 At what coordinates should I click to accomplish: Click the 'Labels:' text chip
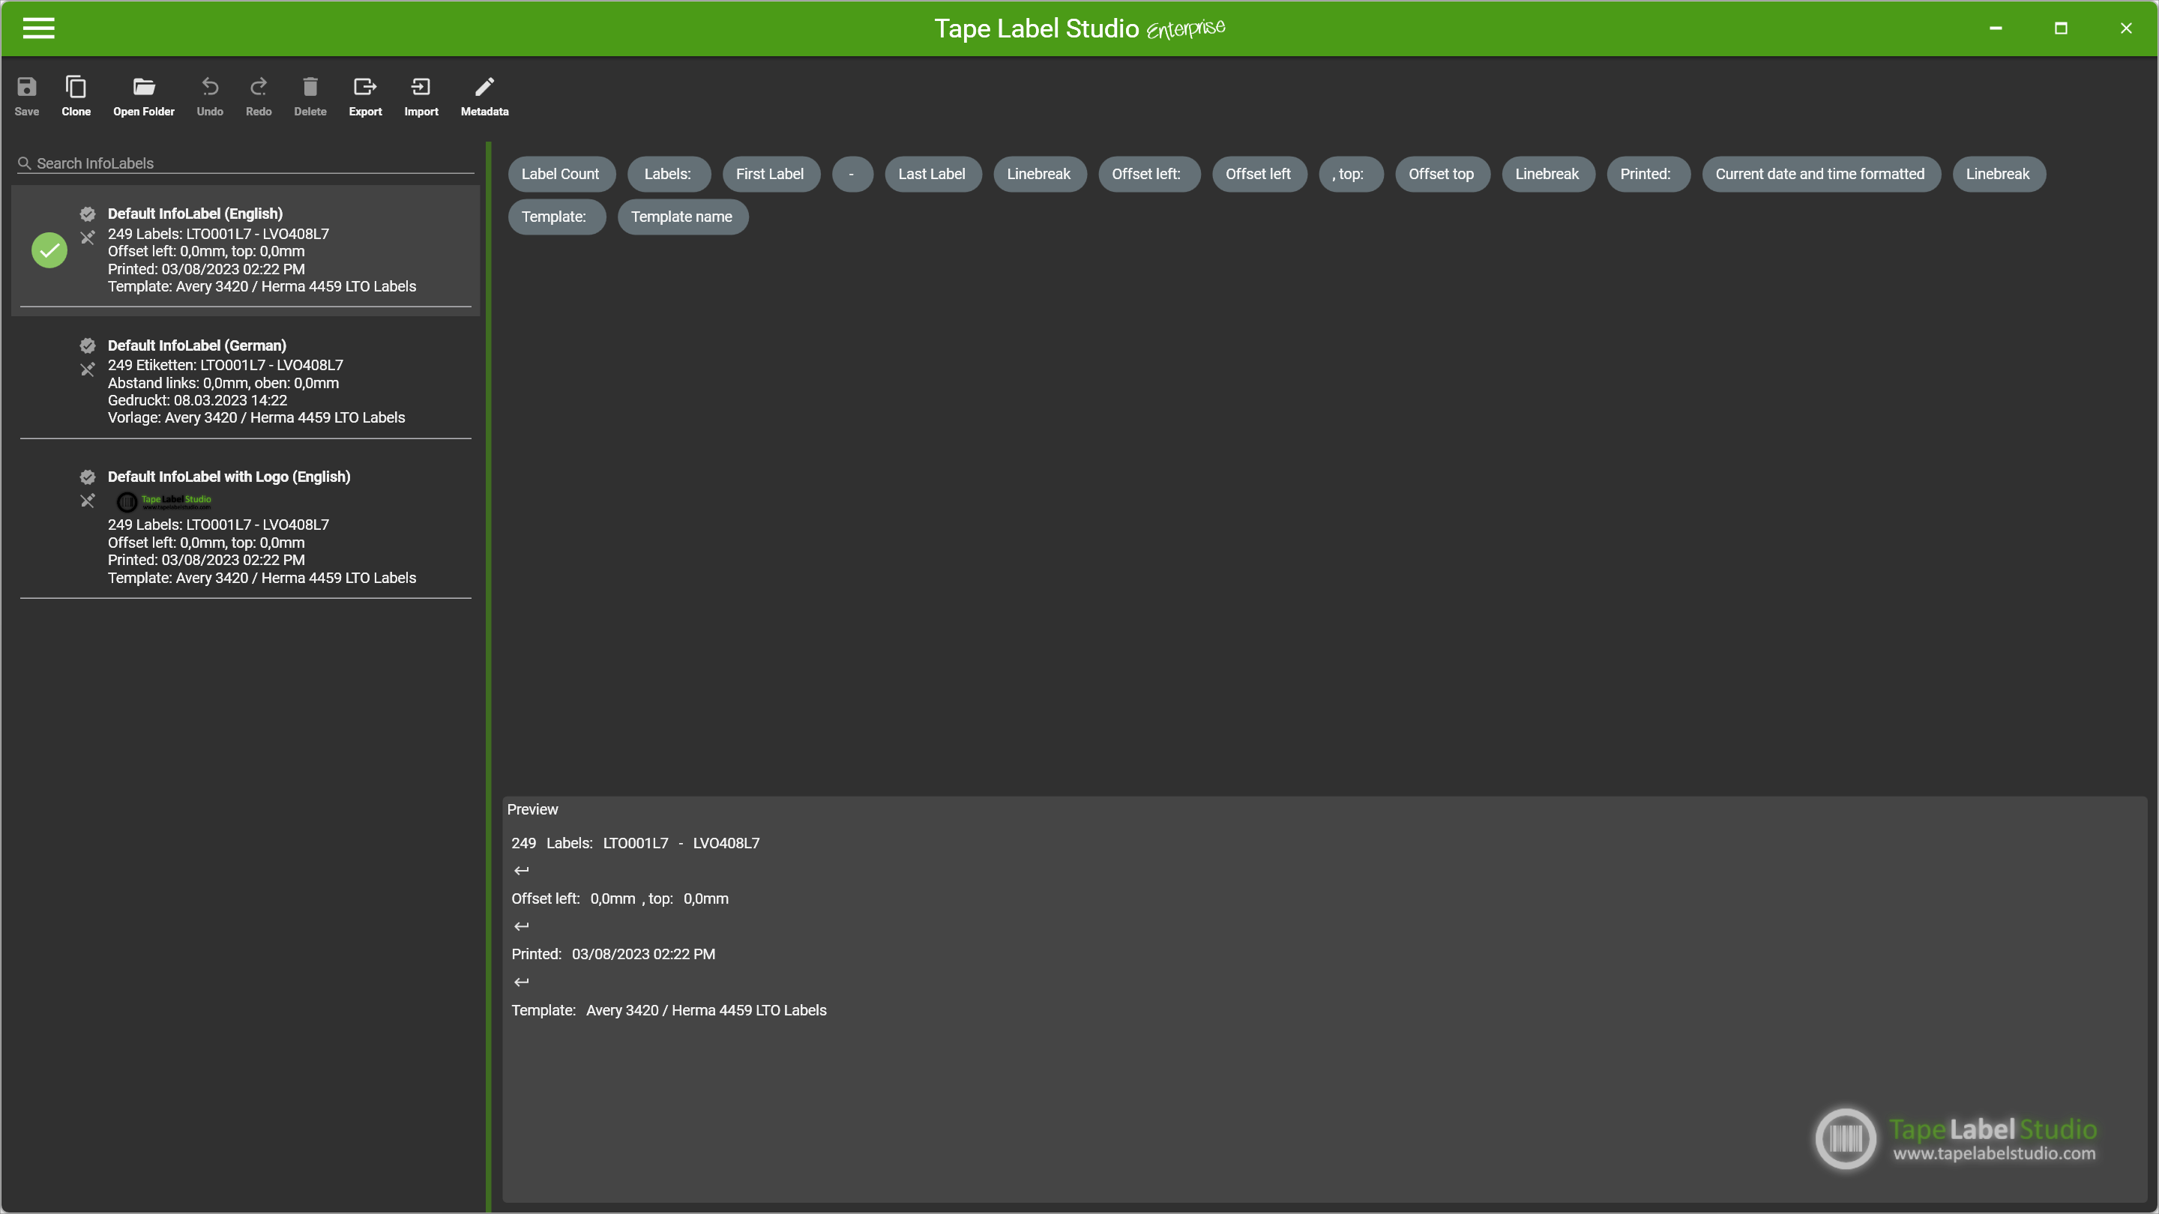(668, 175)
